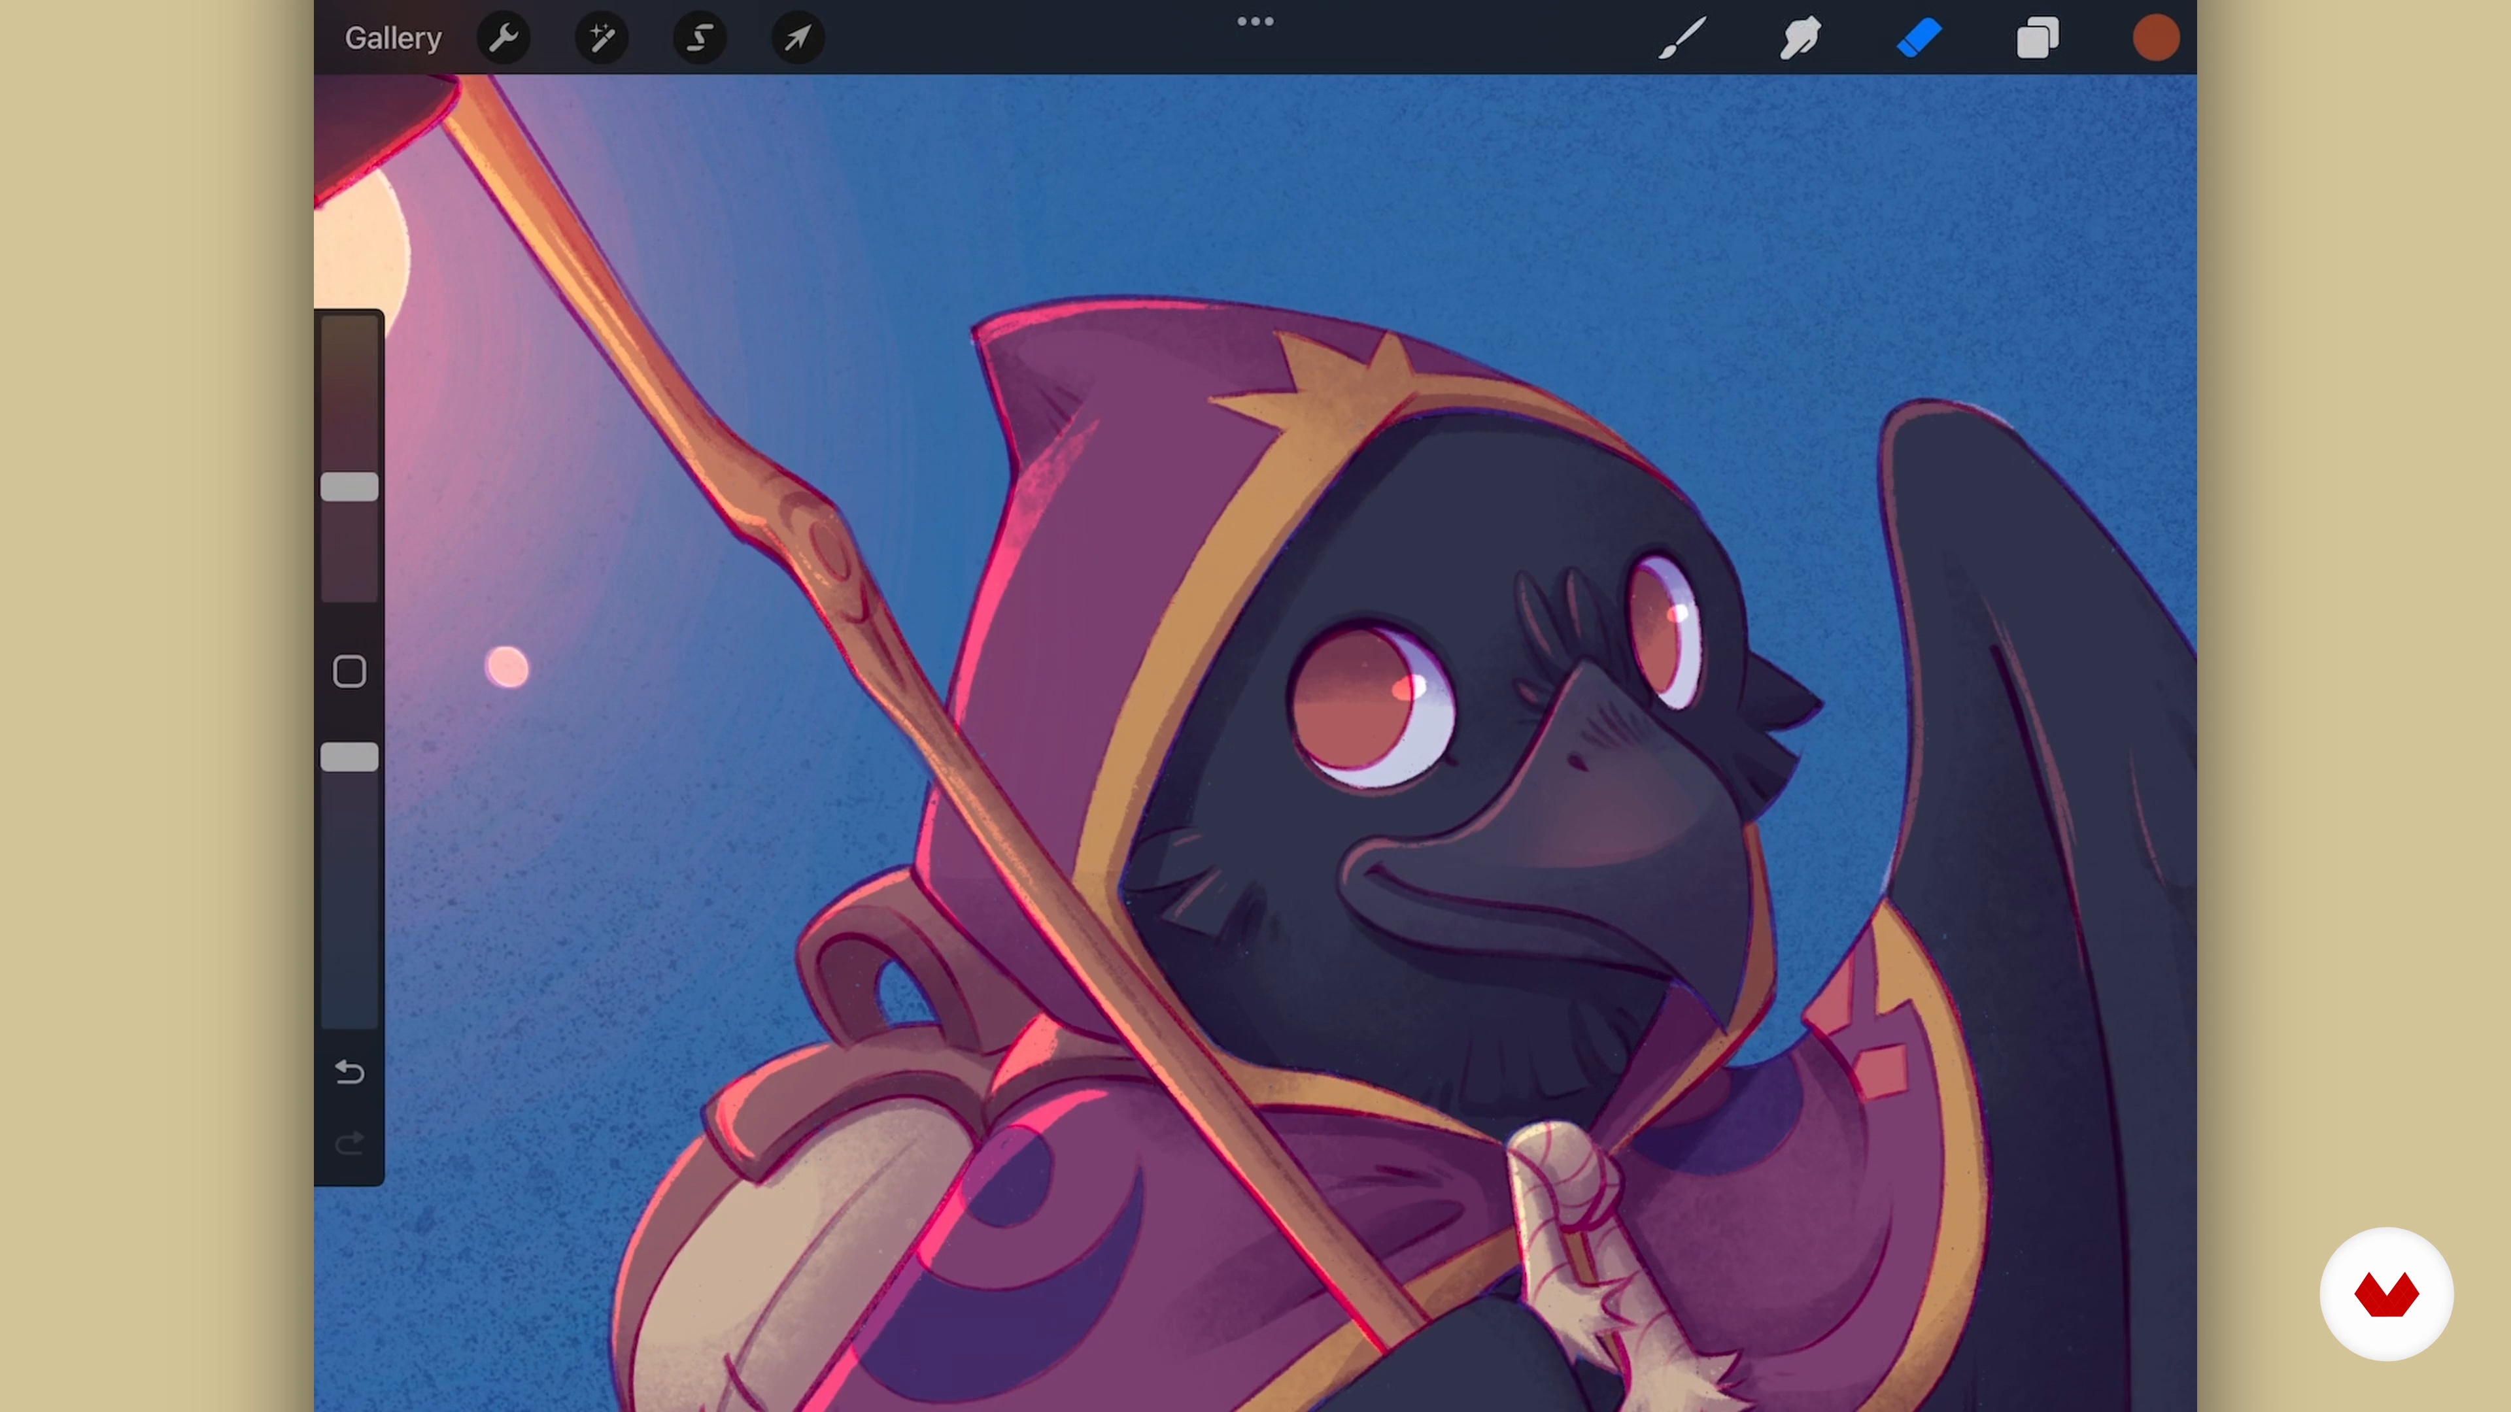
Task: Click the red logo badge
Action: click(2386, 1294)
